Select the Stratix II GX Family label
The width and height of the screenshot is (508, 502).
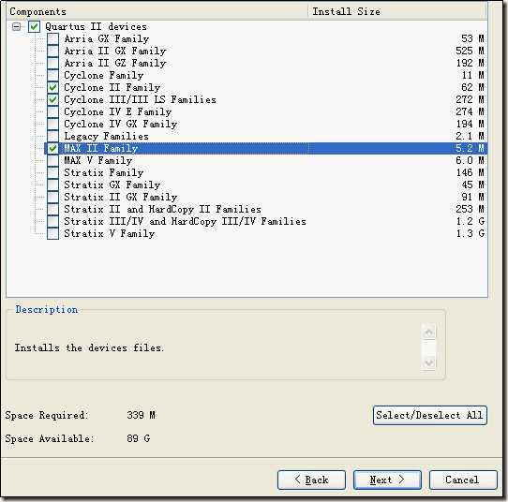click(x=121, y=197)
